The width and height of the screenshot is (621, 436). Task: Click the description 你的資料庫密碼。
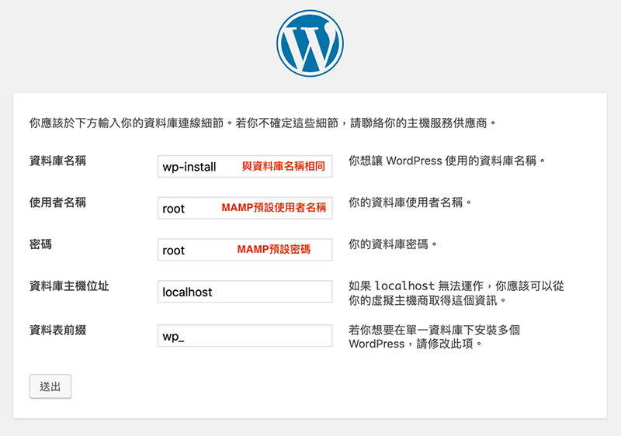click(393, 244)
